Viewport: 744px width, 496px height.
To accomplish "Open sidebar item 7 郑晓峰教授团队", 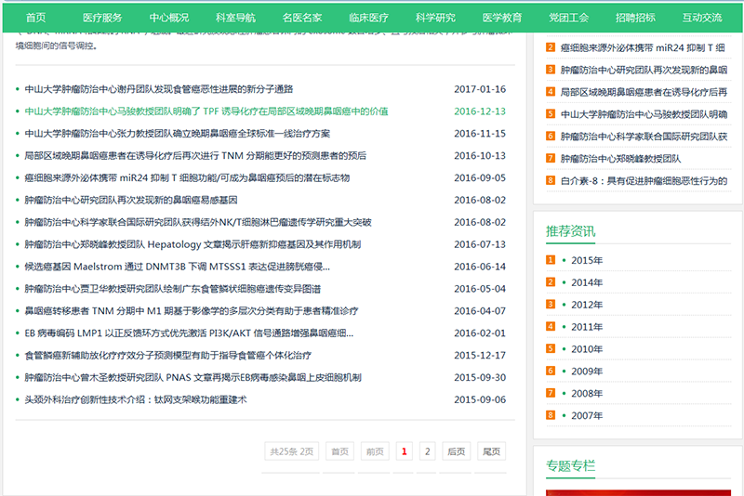I will [620, 159].
